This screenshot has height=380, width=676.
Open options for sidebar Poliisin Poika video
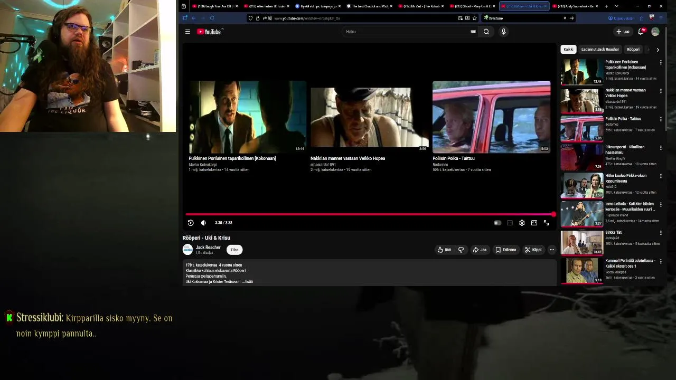(661, 119)
